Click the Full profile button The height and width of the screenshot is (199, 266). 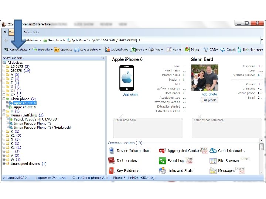point(209,100)
